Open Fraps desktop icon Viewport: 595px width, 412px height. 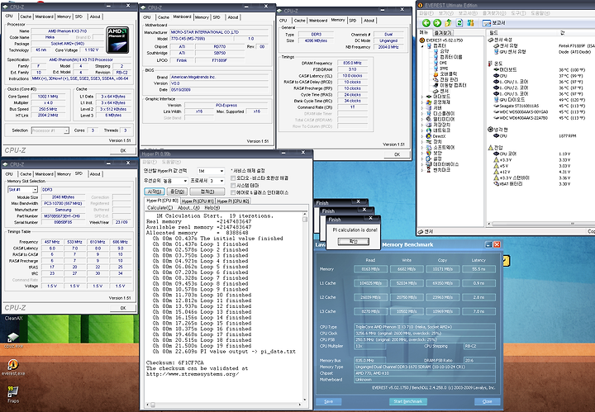[13, 394]
